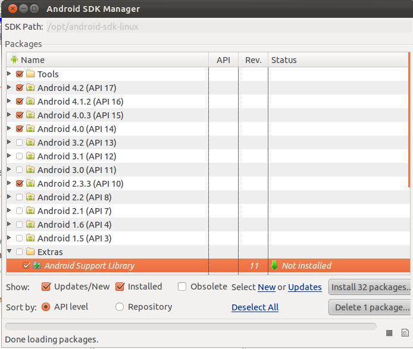Select Repository sort option
Viewport: 413px width, 349px height.
[x=119, y=307]
